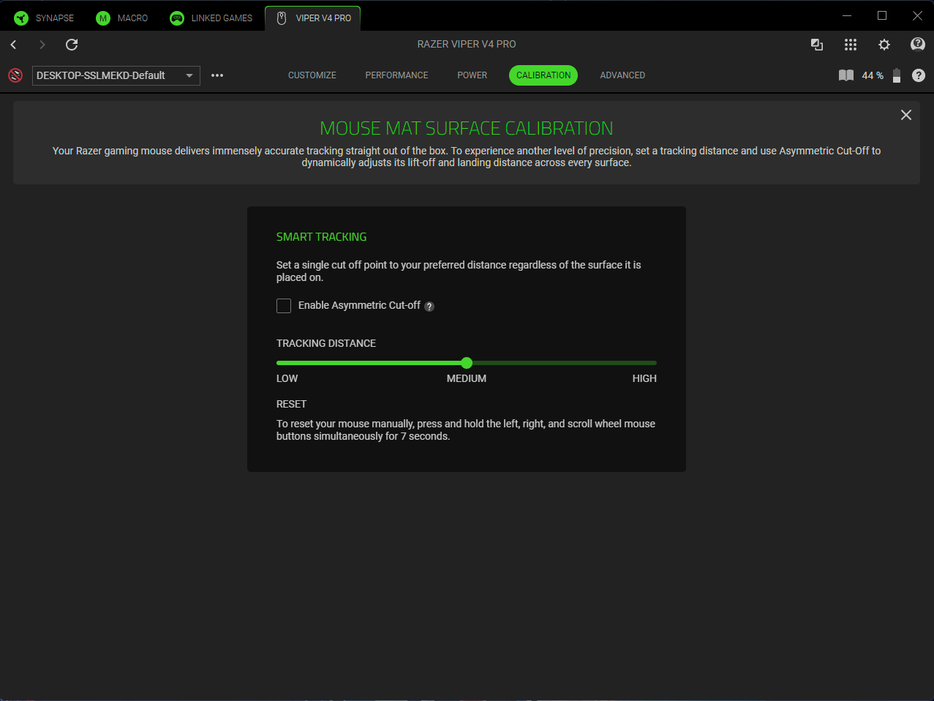
Task: Maximize the Razer Synapse window
Action: 882,15
